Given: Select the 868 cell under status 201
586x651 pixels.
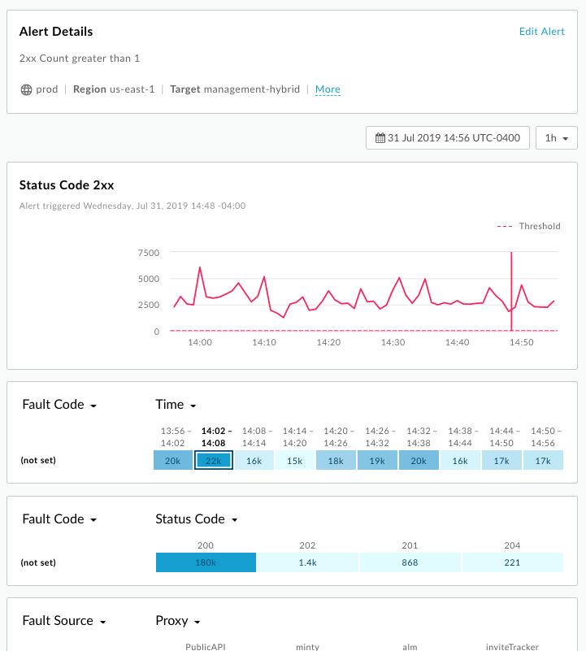Looking at the screenshot, I should coord(410,562).
